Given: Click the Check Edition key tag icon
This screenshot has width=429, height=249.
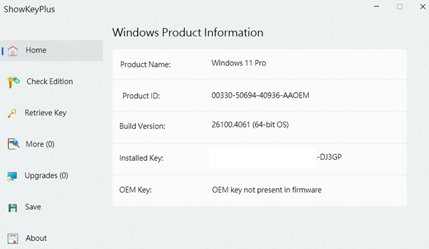Looking at the screenshot, I should pos(14,82).
